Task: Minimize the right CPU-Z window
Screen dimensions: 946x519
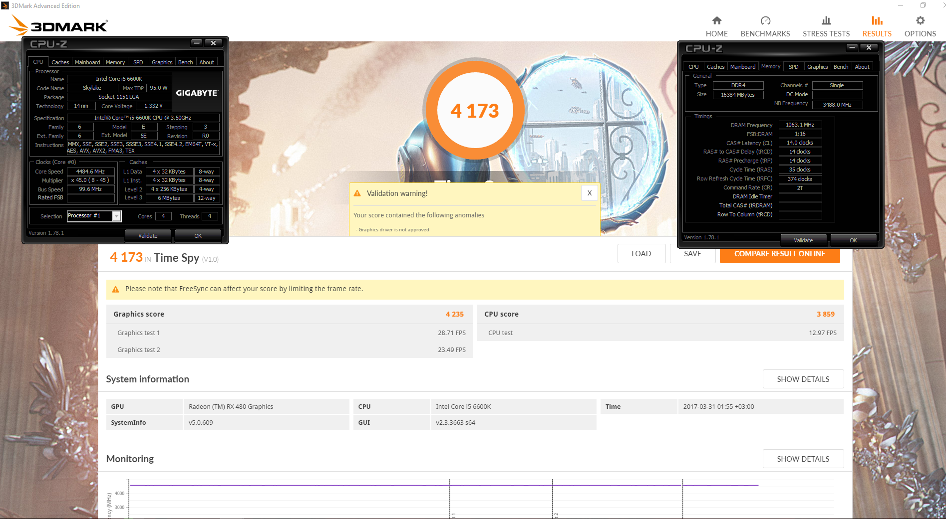Action: coord(852,47)
